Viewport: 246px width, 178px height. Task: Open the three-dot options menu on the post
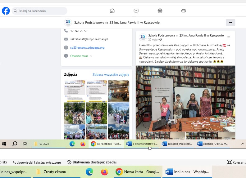pos(229,37)
